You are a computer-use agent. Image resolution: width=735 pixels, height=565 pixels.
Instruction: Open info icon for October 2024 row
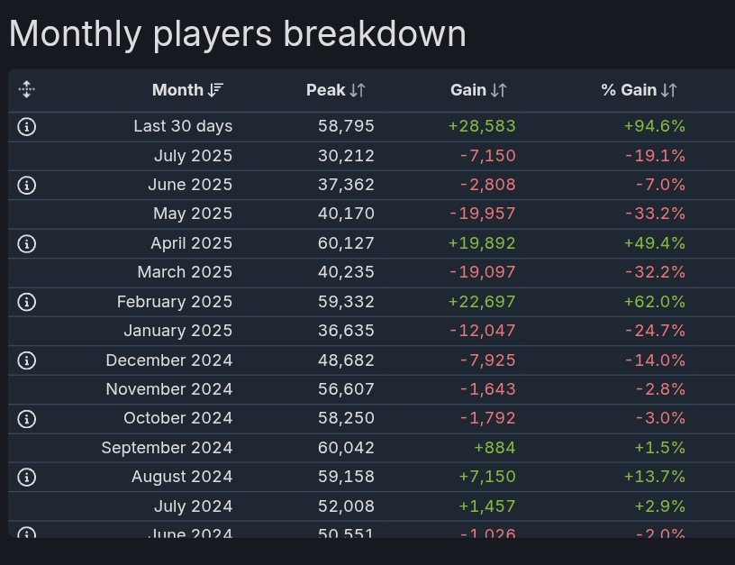27,419
